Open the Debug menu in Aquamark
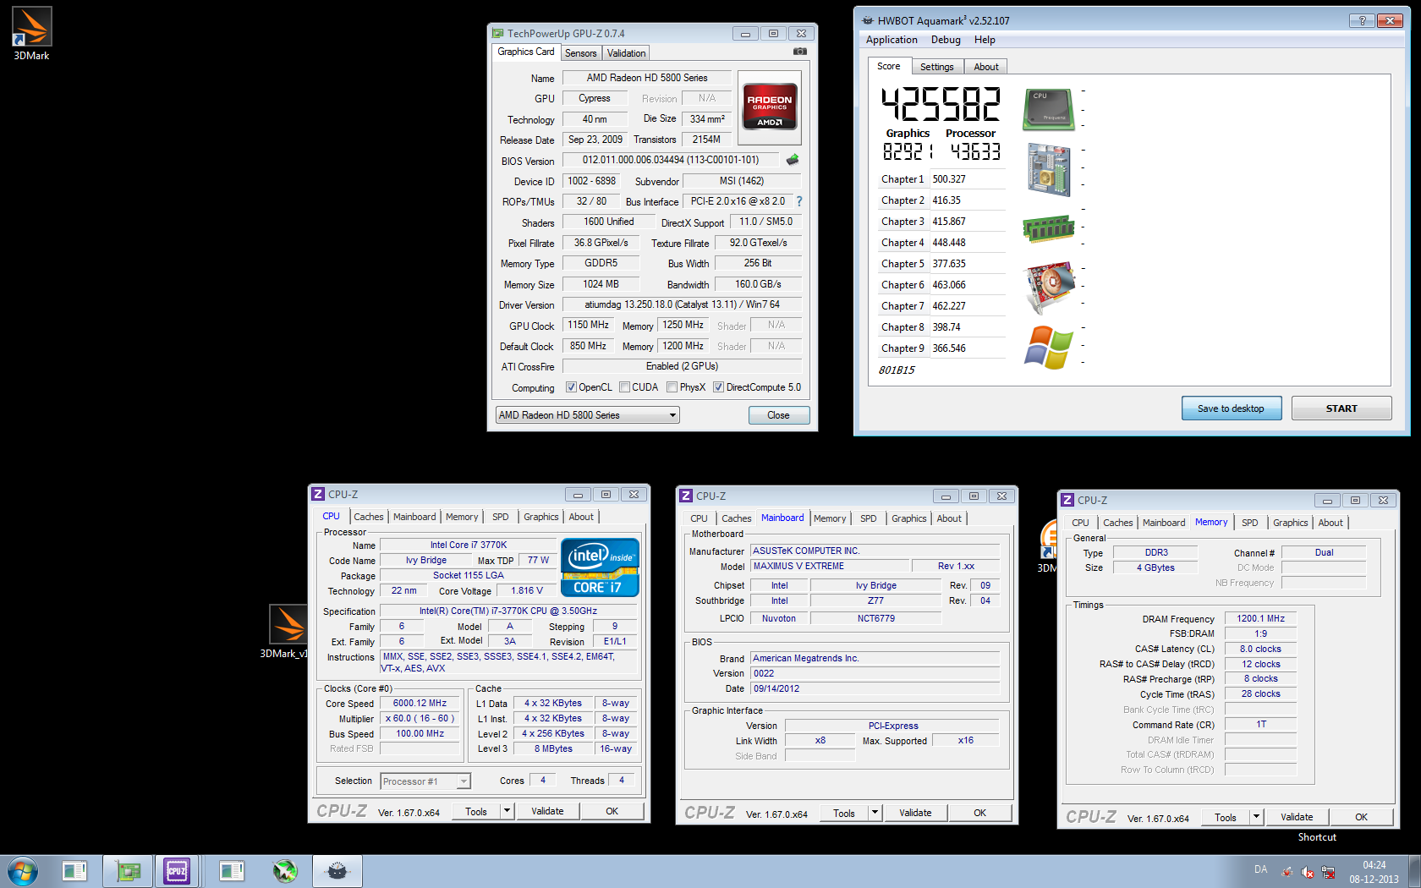The image size is (1421, 888). click(946, 40)
